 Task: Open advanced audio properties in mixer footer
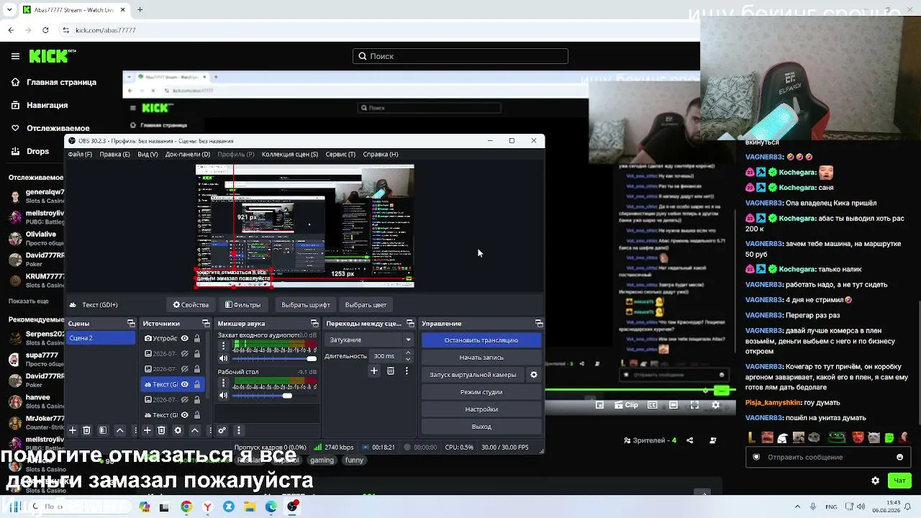[x=222, y=430]
